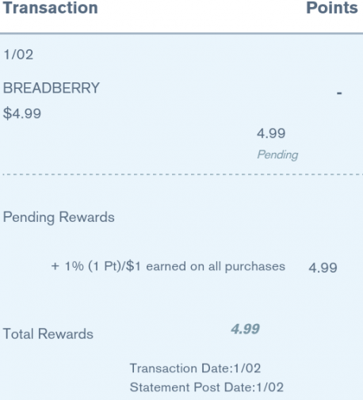
Task: Click the 4.99 value beside earned purchases
Action: [x=323, y=268]
